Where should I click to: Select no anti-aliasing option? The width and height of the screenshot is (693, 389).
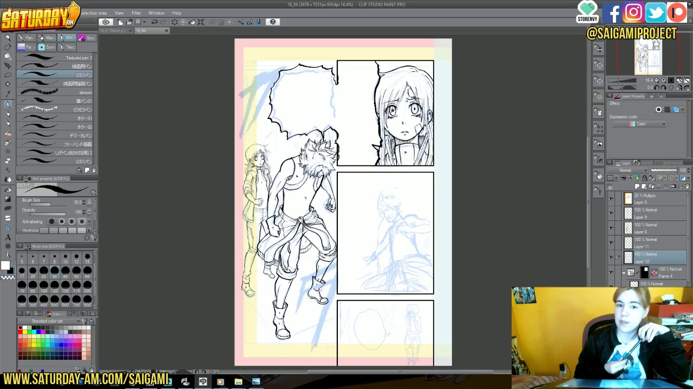[x=51, y=222]
